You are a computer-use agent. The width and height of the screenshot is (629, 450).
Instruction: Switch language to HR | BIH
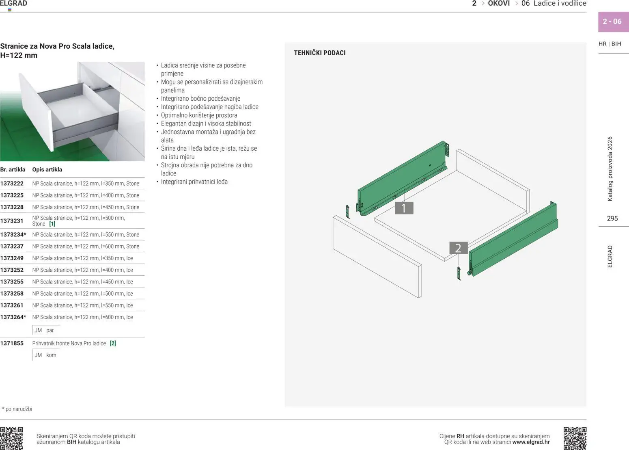[610, 44]
